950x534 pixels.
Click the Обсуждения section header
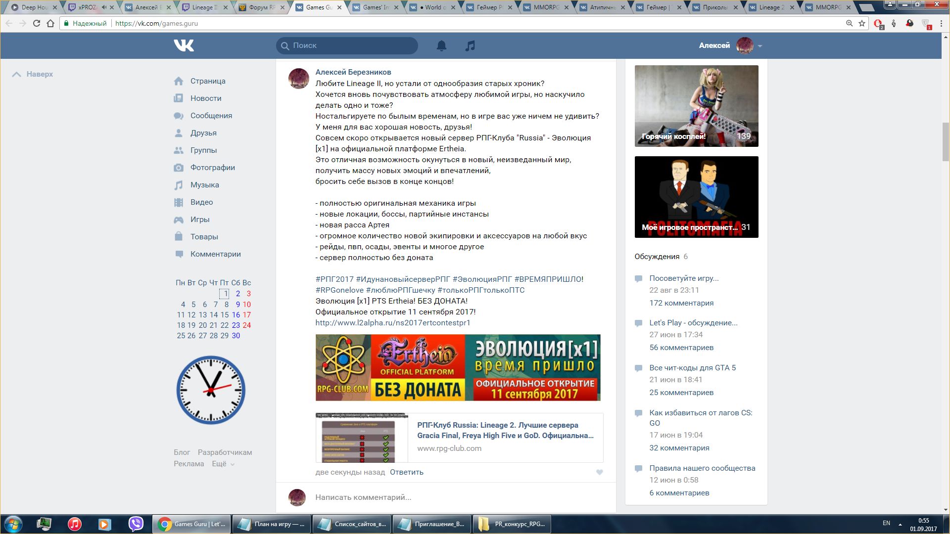(657, 257)
